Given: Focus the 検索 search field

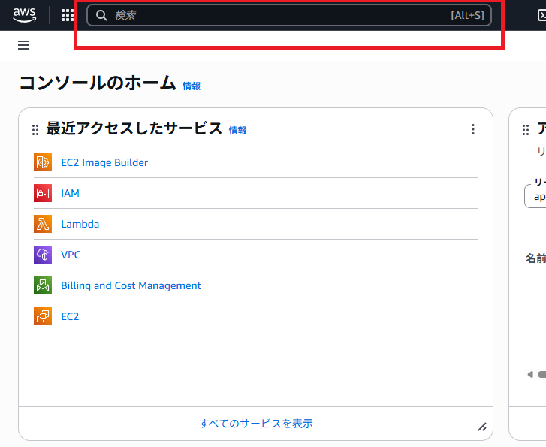Looking at the screenshot, I should 288,15.
